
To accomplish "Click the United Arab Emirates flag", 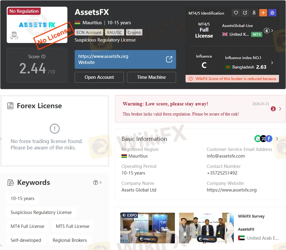I will point(241,238).
